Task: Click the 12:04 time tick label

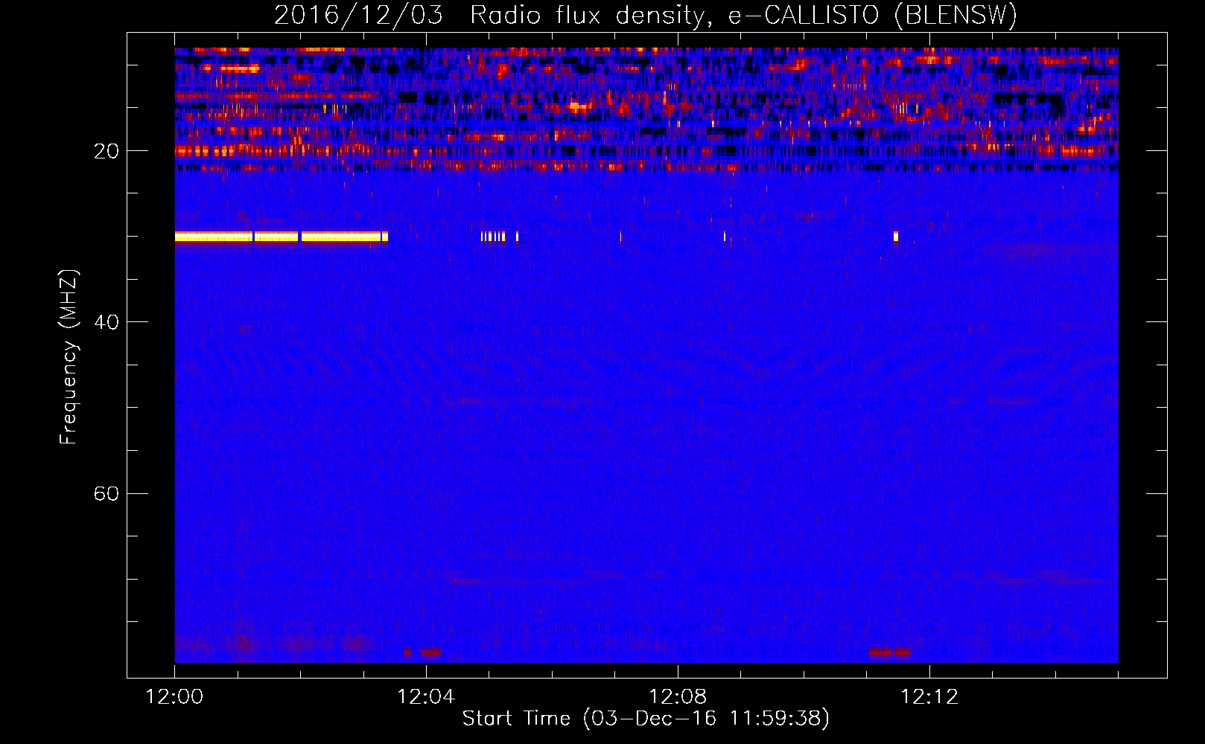Action: click(426, 697)
